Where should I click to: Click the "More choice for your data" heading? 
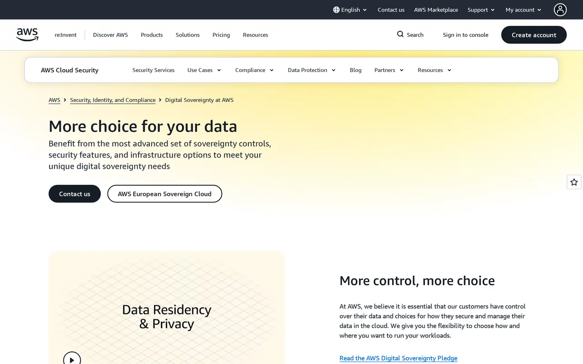(x=143, y=126)
